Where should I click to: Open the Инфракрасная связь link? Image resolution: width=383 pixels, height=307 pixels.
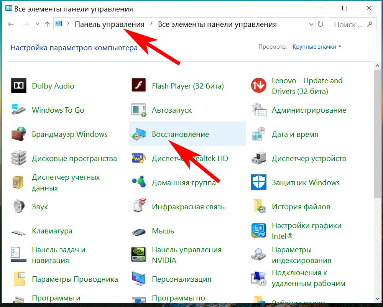pyautogui.click(x=188, y=207)
